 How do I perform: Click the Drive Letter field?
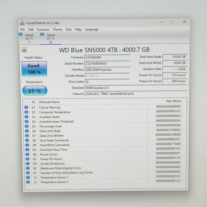pyautogui.click(x=107, y=82)
